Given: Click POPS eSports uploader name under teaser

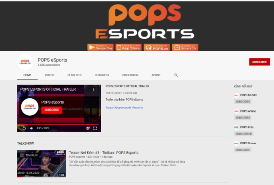Looking at the screenshot, I should pos(77,157).
